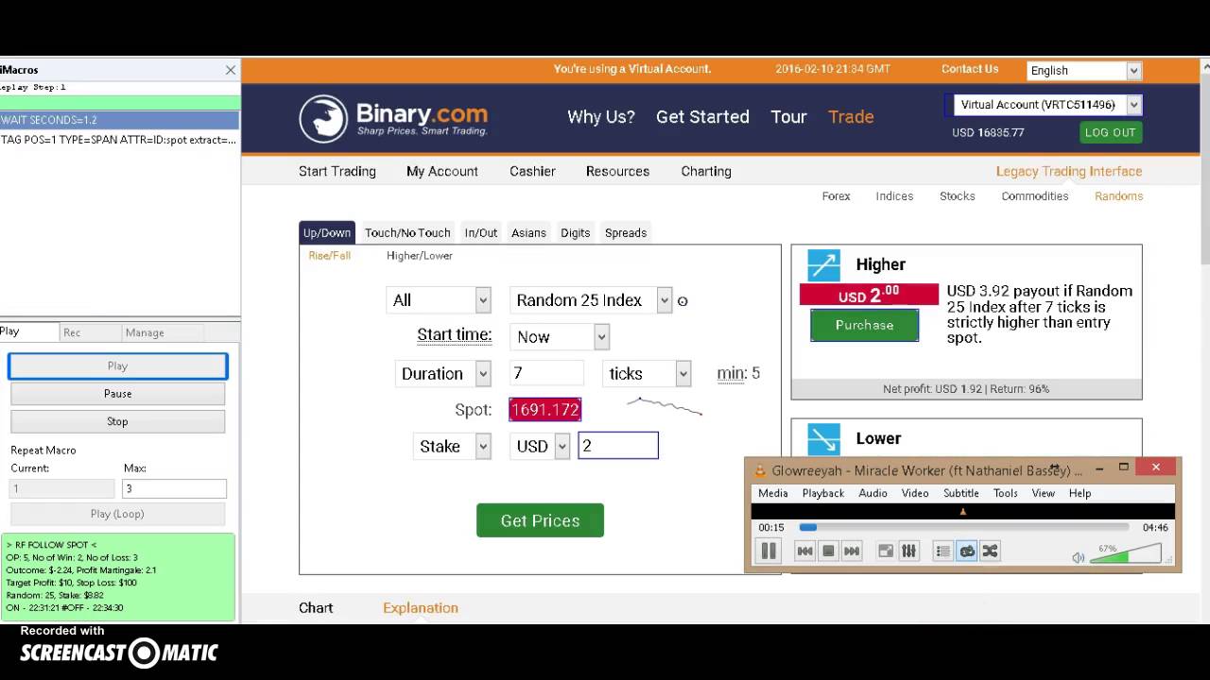Viewport: 1210px width, 680px height.
Task: Mute VLC using the speaker icon
Action: [x=1078, y=557]
